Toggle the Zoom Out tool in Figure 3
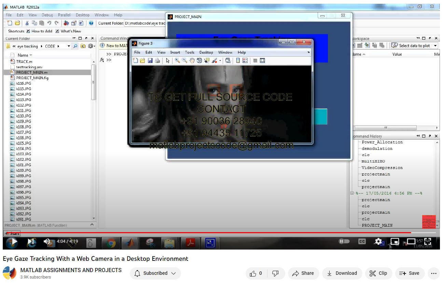The width and height of the screenshot is (442, 283). coord(184,61)
